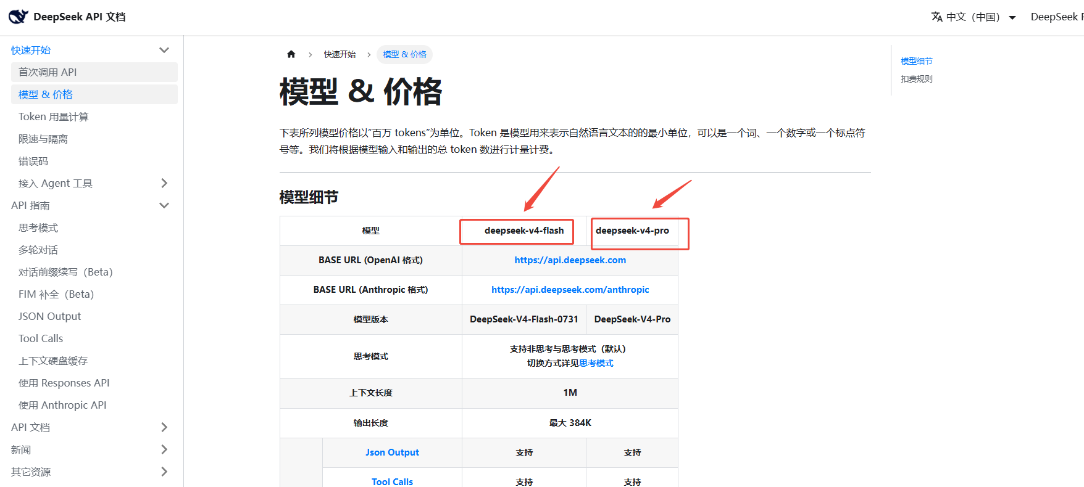This screenshot has height=487, width=1084.
Task: Click the deepseek-v4-pro model cell
Action: click(x=632, y=231)
